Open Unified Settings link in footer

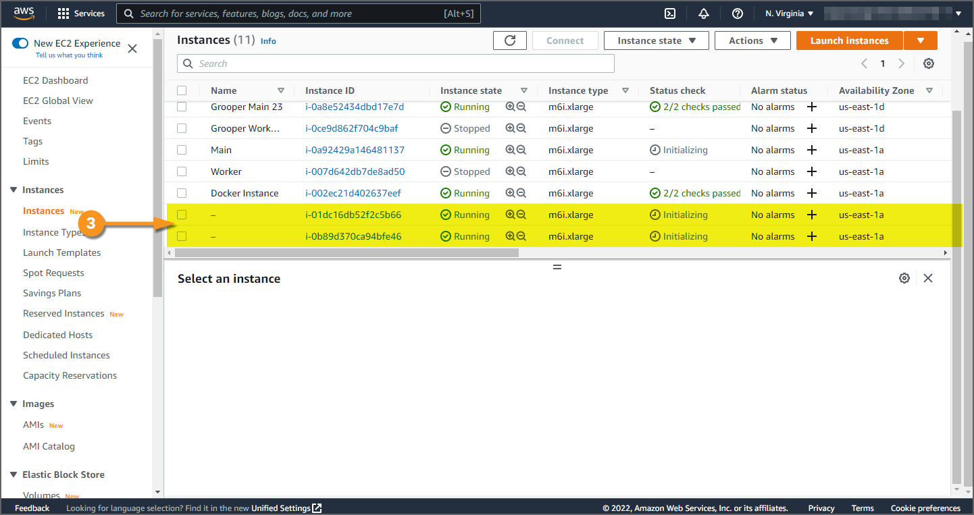[x=286, y=508]
